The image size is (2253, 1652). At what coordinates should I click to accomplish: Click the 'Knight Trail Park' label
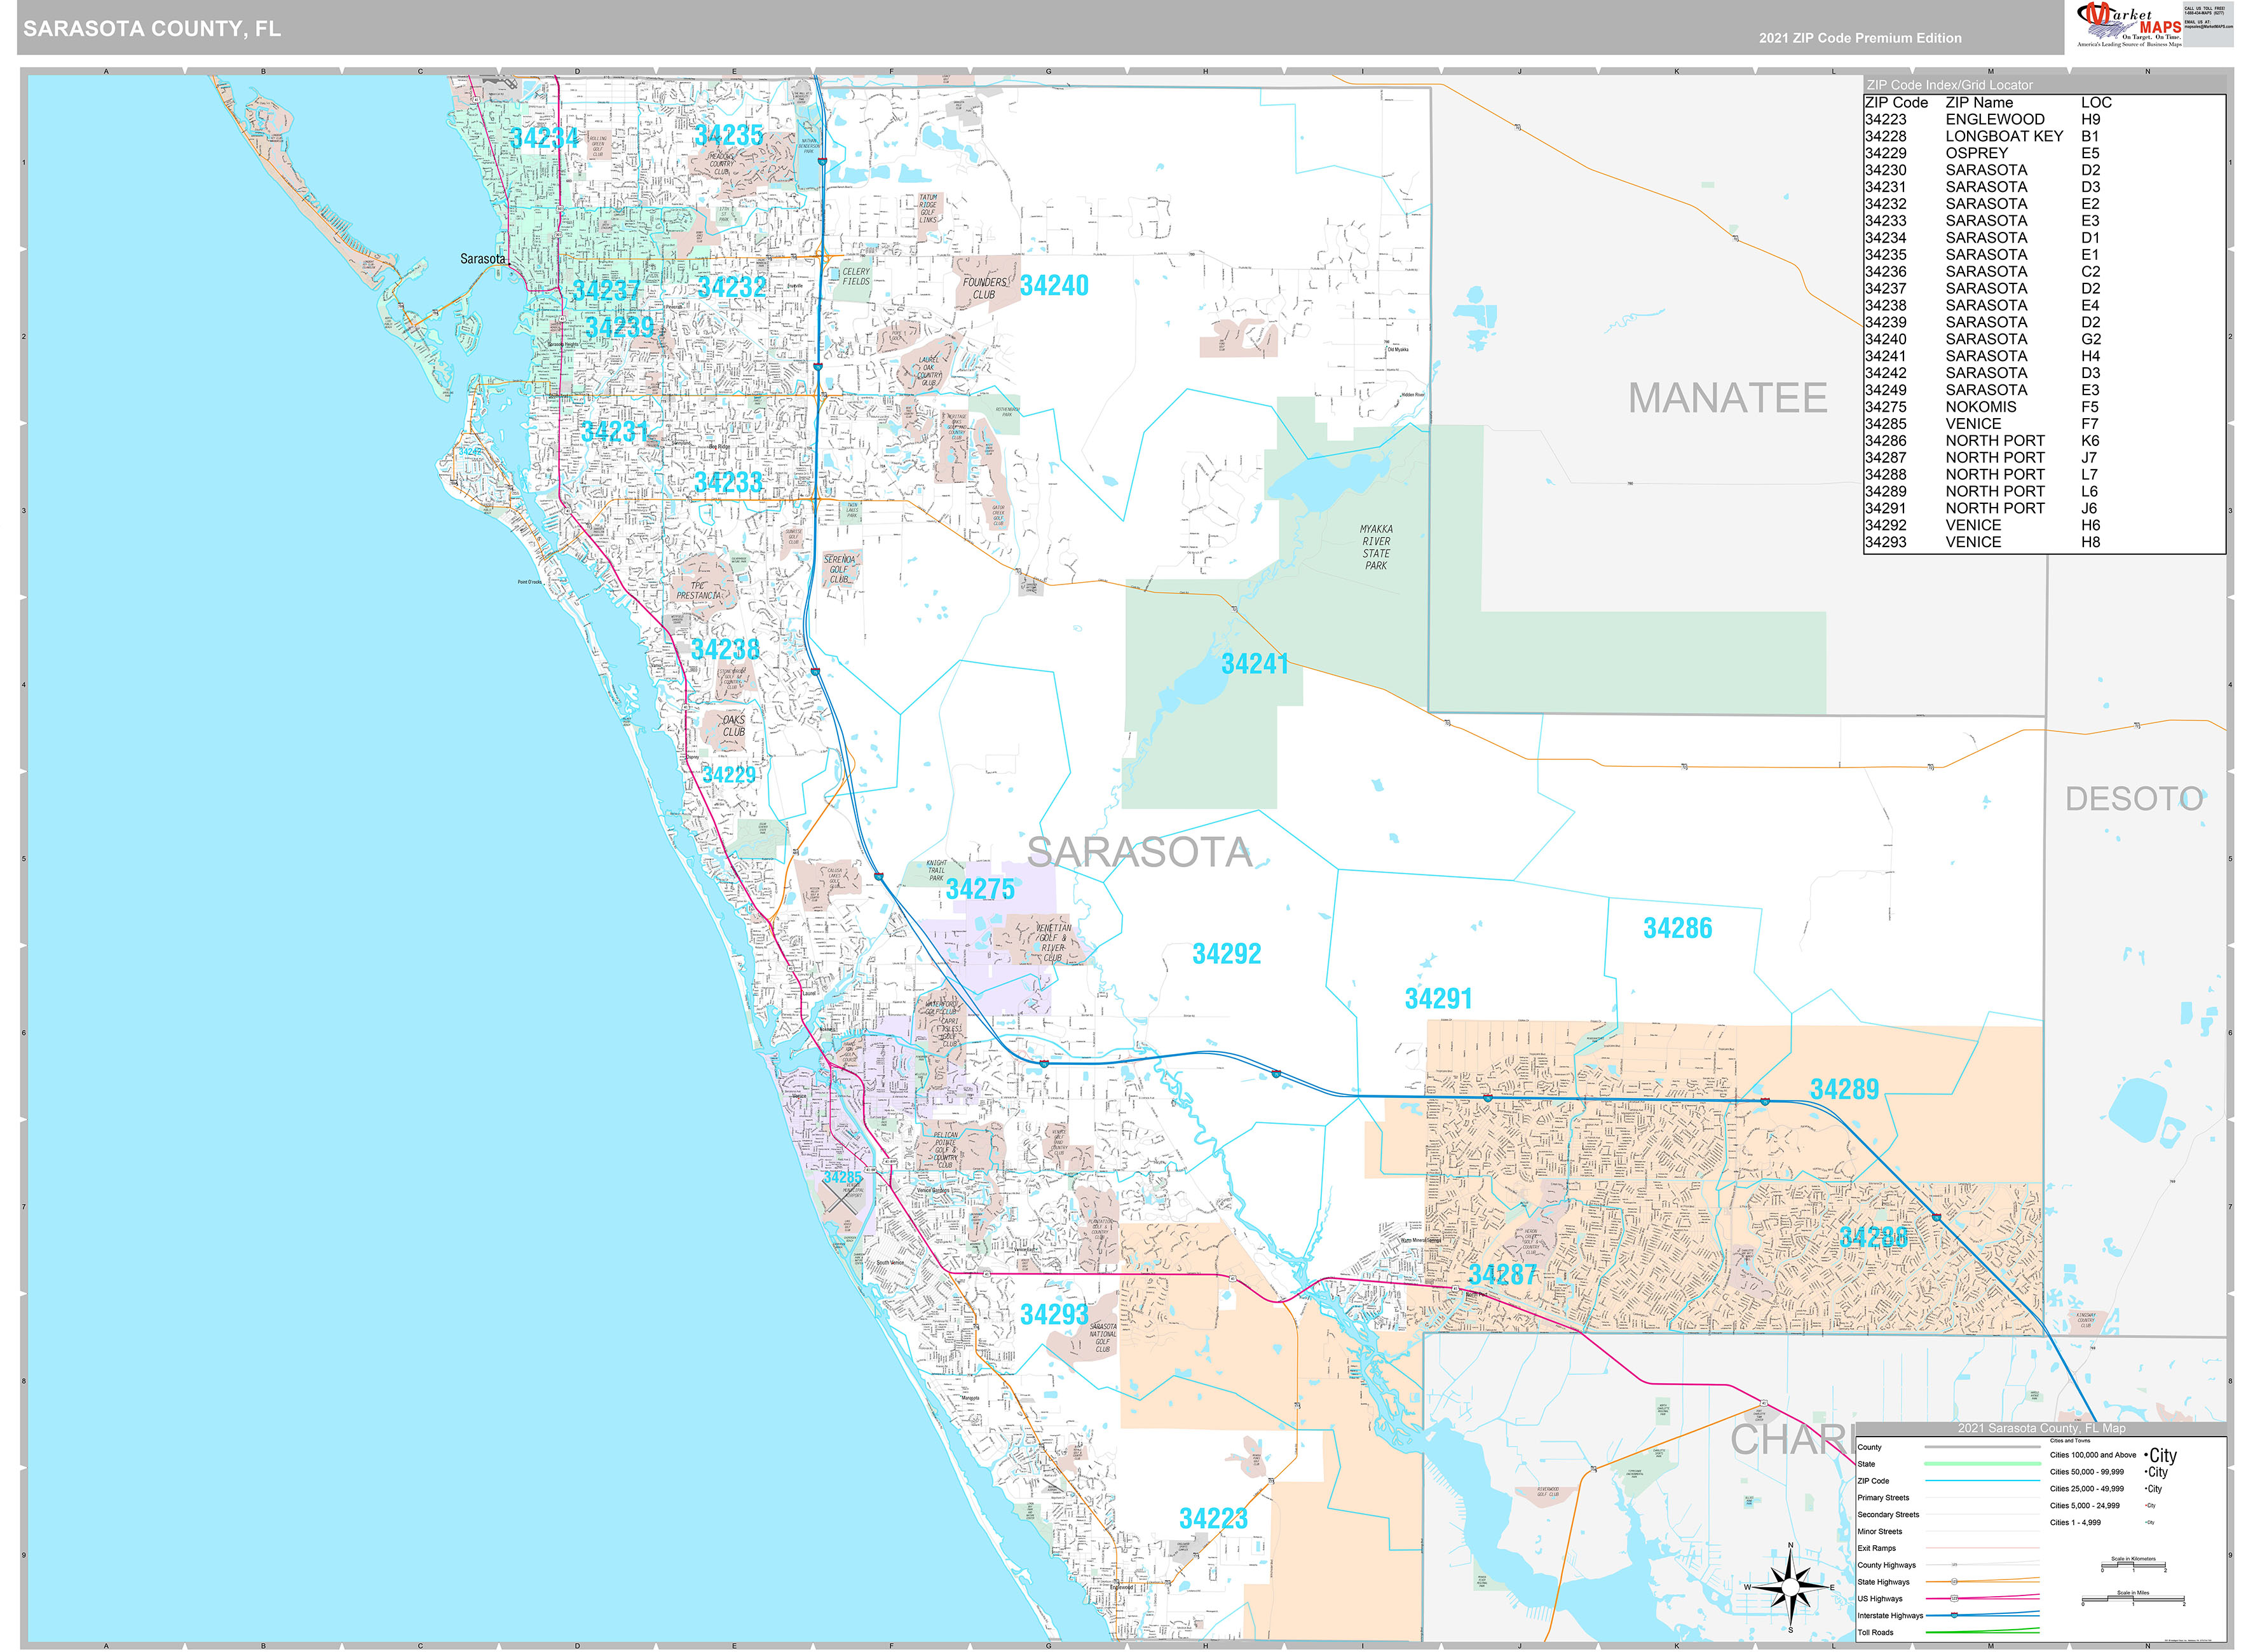tap(936, 871)
